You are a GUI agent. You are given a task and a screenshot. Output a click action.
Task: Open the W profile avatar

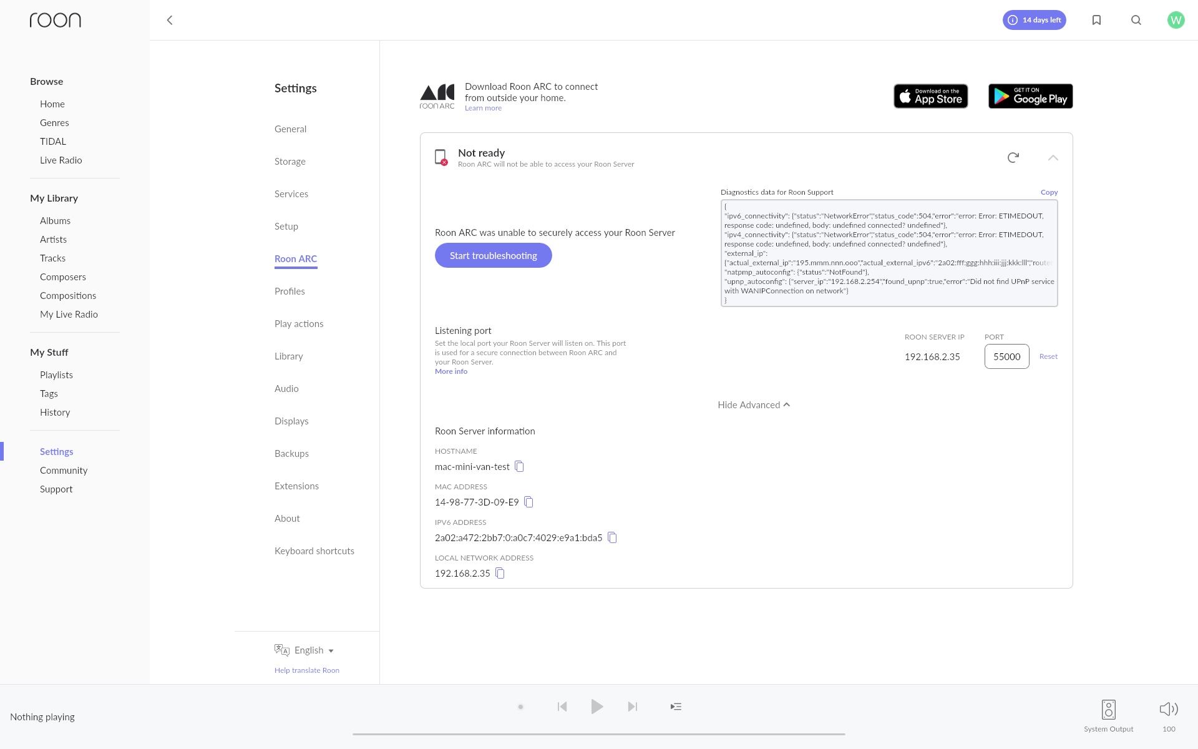tap(1176, 20)
